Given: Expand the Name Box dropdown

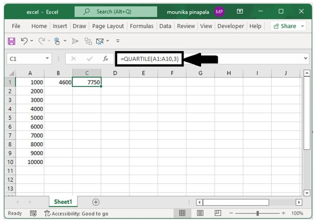Looking at the screenshot, I should (47, 58).
